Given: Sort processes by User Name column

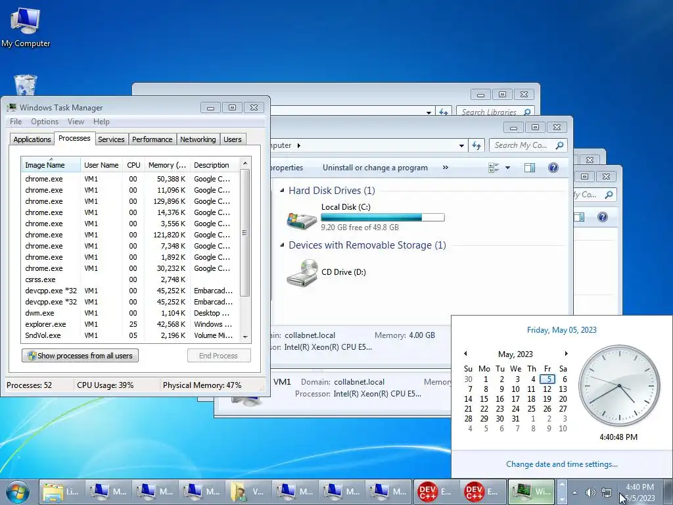Looking at the screenshot, I should click(x=101, y=165).
